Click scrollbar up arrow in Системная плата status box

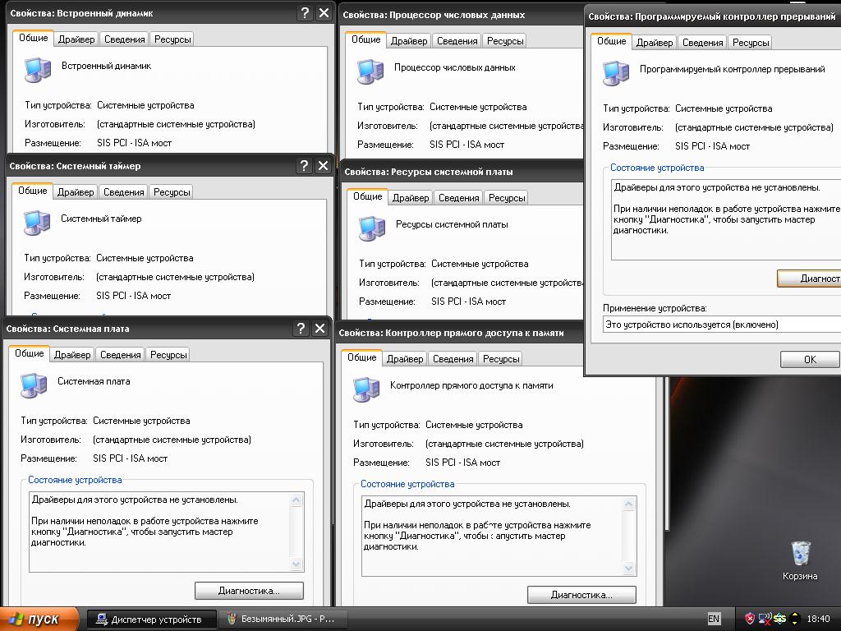296,500
